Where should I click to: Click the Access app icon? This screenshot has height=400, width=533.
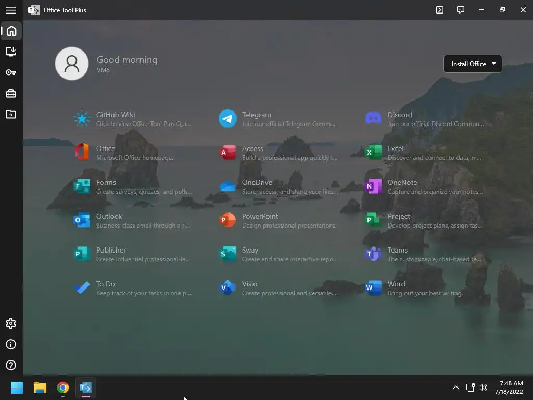click(227, 153)
